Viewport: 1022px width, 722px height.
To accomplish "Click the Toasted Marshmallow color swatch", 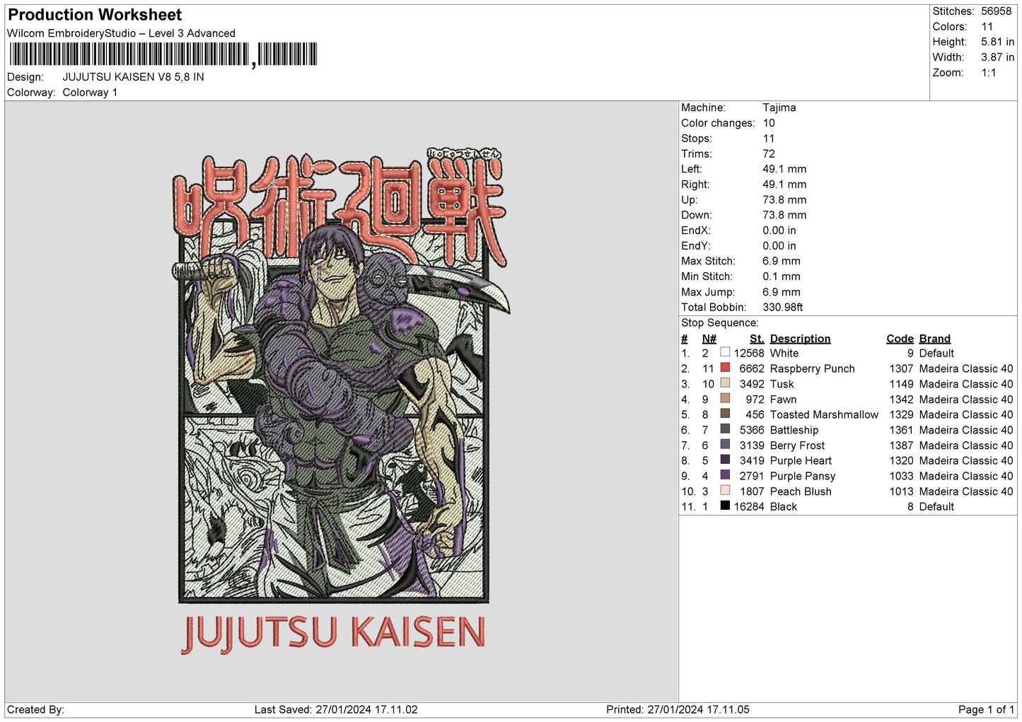I will [x=725, y=414].
